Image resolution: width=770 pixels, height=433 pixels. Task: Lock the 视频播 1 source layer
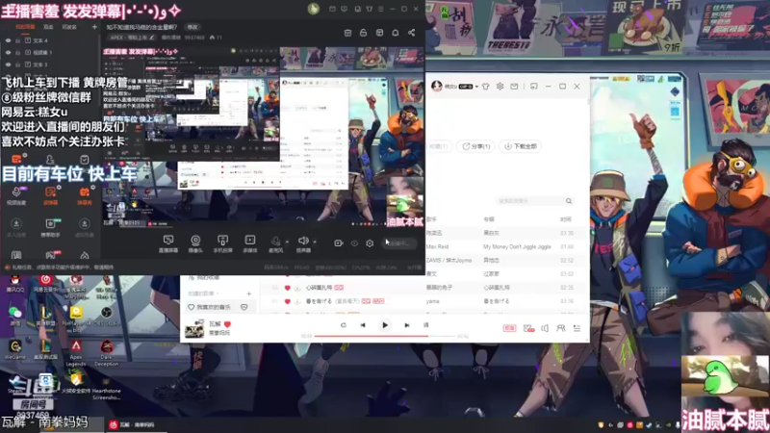pos(17,52)
